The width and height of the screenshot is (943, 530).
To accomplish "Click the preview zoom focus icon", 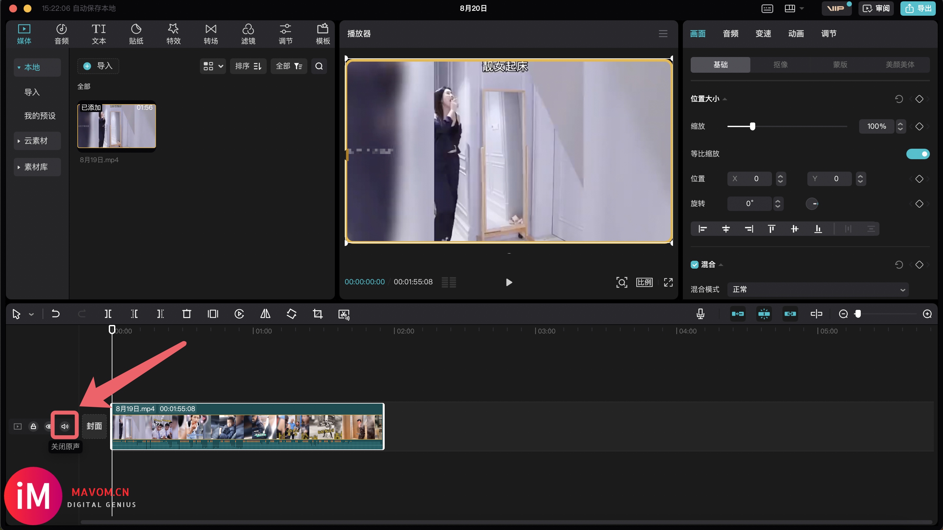I will [x=622, y=282].
